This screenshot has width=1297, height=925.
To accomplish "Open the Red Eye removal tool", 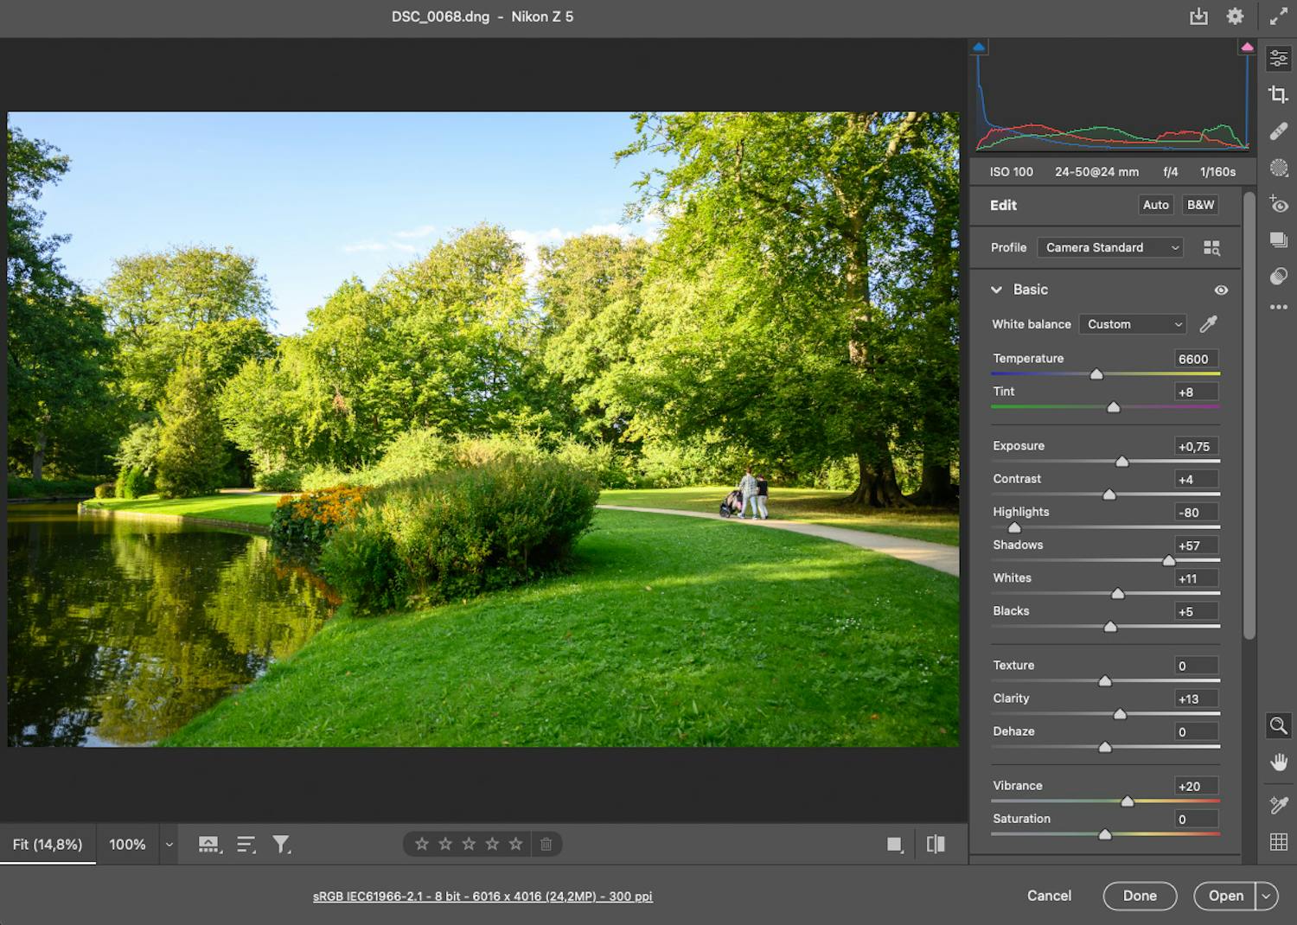I will pyautogui.click(x=1279, y=204).
